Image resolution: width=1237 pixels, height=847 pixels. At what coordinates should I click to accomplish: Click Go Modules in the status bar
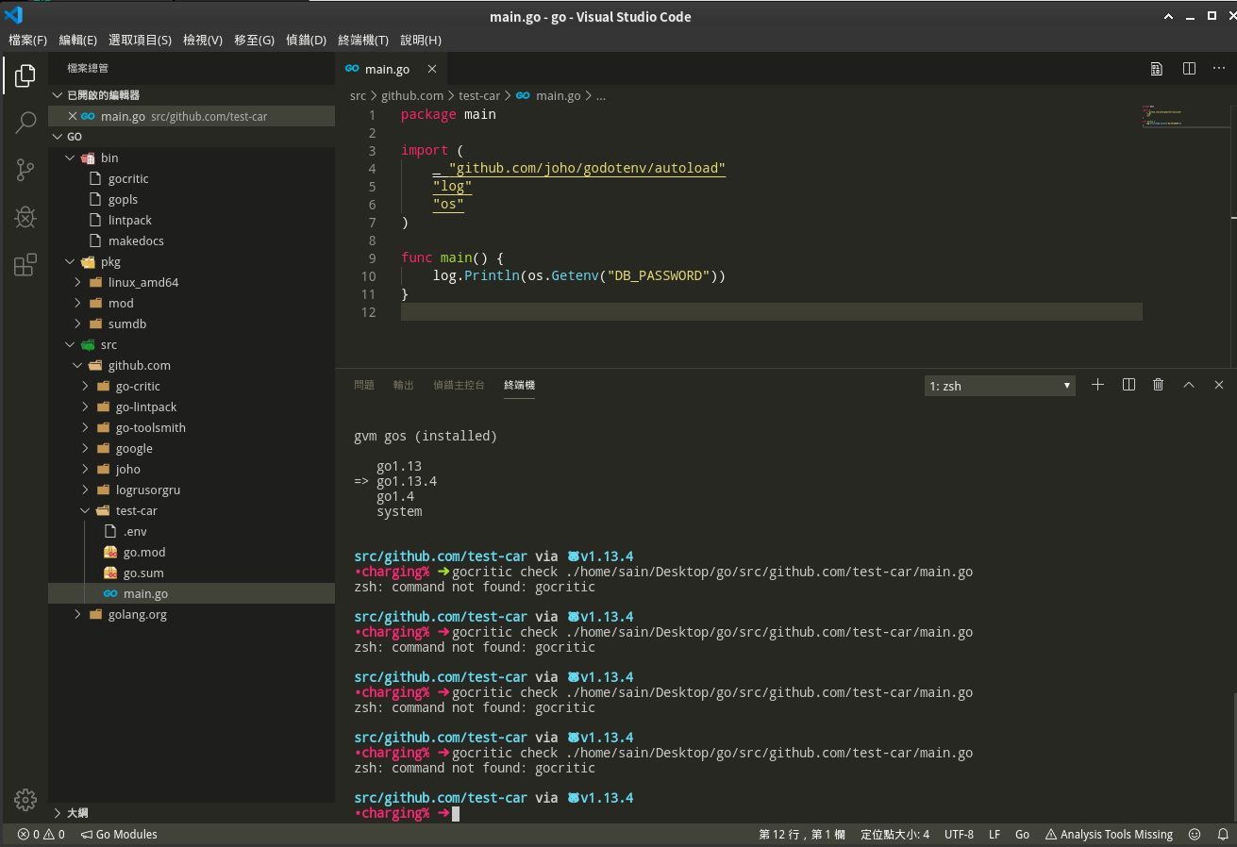pos(119,834)
